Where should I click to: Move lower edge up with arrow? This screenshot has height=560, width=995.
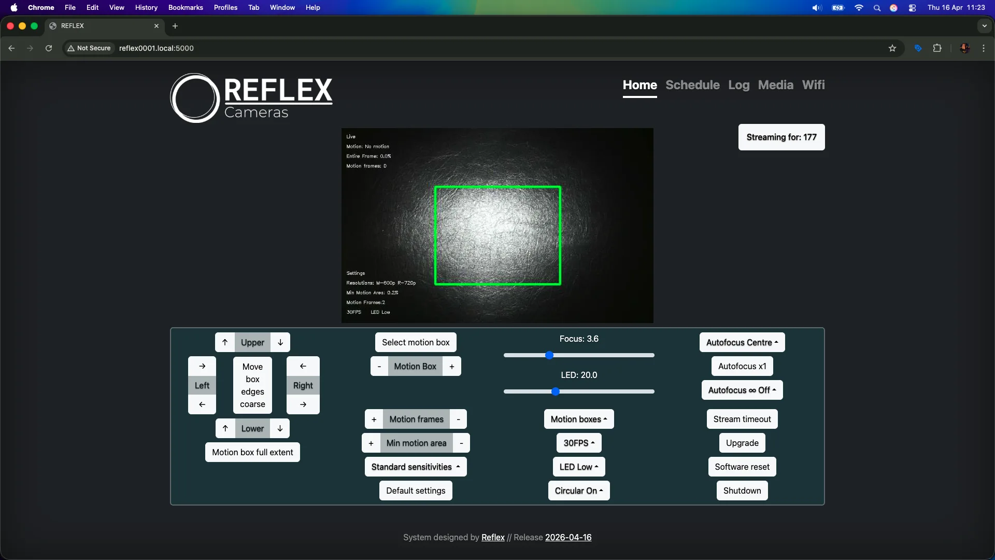coord(225,428)
